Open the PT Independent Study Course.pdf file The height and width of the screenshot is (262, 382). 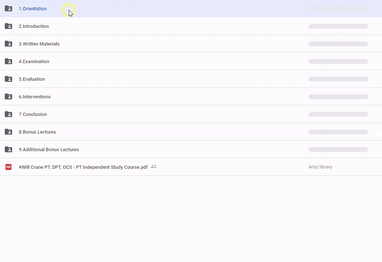click(x=83, y=167)
